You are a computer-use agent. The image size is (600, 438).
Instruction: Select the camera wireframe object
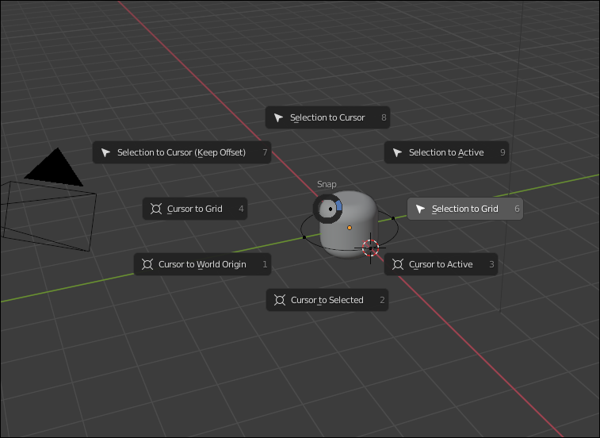click(x=48, y=200)
